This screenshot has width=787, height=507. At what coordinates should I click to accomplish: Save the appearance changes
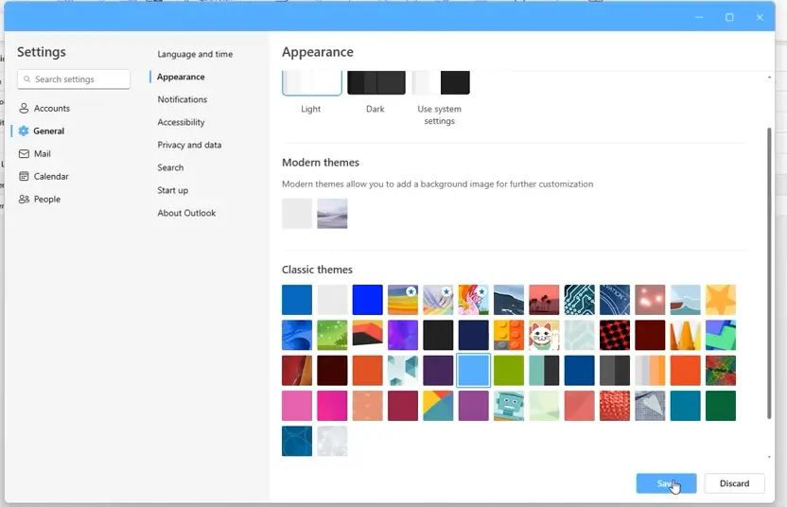coord(666,483)
